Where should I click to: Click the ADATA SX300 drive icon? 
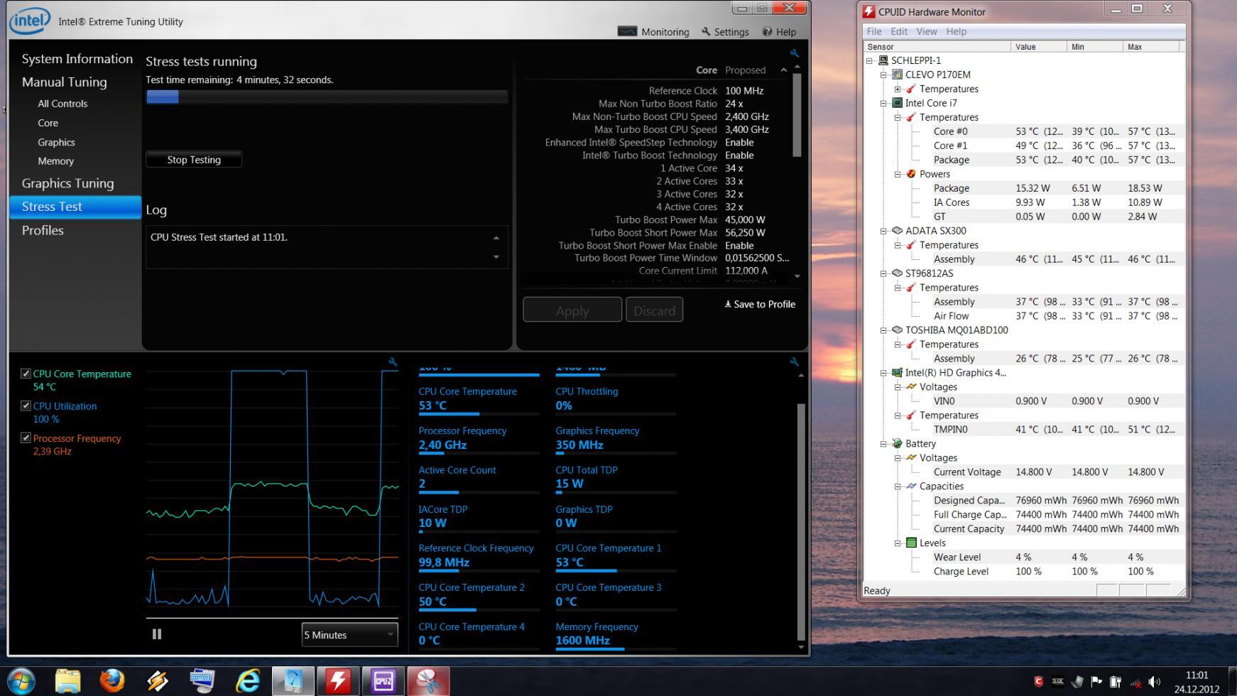click(x=898, y=231)
